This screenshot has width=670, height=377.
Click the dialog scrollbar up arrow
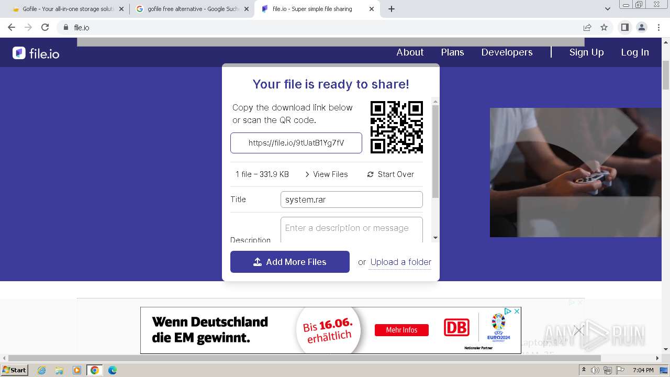[435, 101]
